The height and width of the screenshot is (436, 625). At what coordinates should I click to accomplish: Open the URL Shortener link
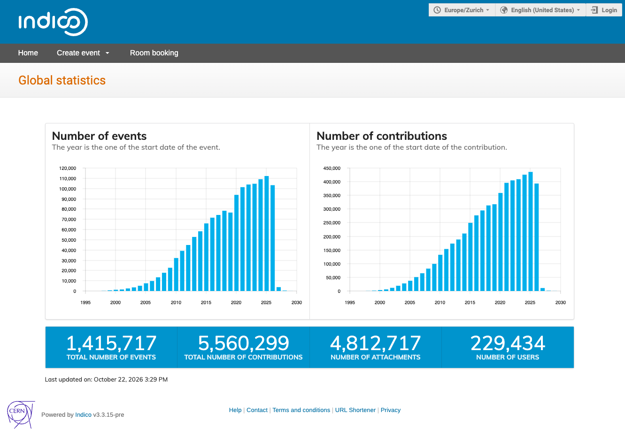355,410
